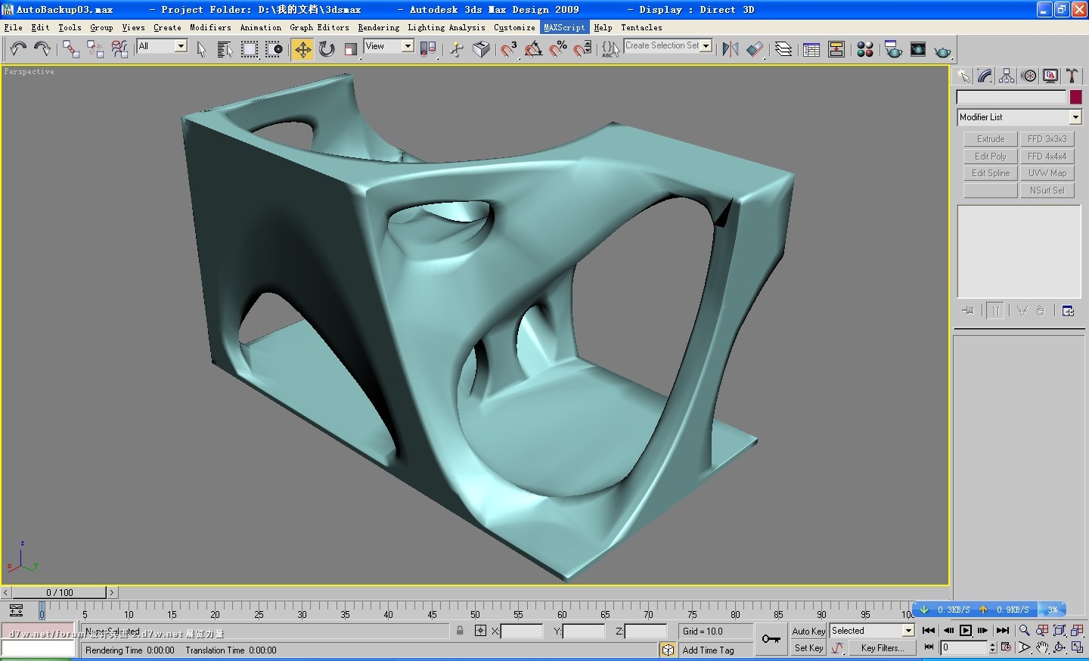Activate the Select and Move tool
Viewport: 1089px width, 661px height.
point(302,49)
